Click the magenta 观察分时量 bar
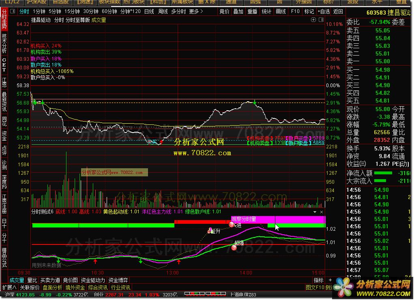The height and width of the screenshot is (300, 414). pyautogui.click(x=278, y=219)
